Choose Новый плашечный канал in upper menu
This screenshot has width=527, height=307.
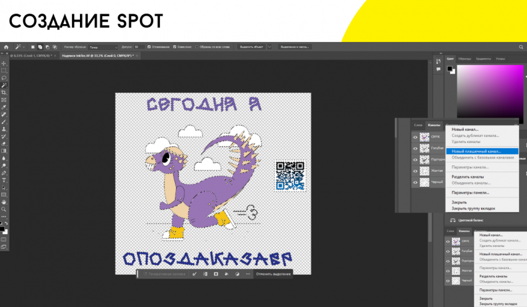coord(482,151)
